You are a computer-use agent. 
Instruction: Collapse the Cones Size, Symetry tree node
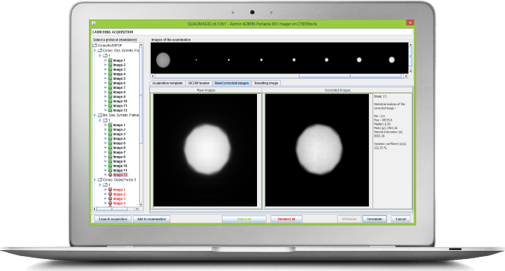tap(95, 51)
